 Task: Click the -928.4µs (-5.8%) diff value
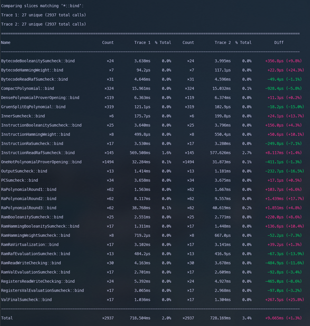(x=283, y=88)
